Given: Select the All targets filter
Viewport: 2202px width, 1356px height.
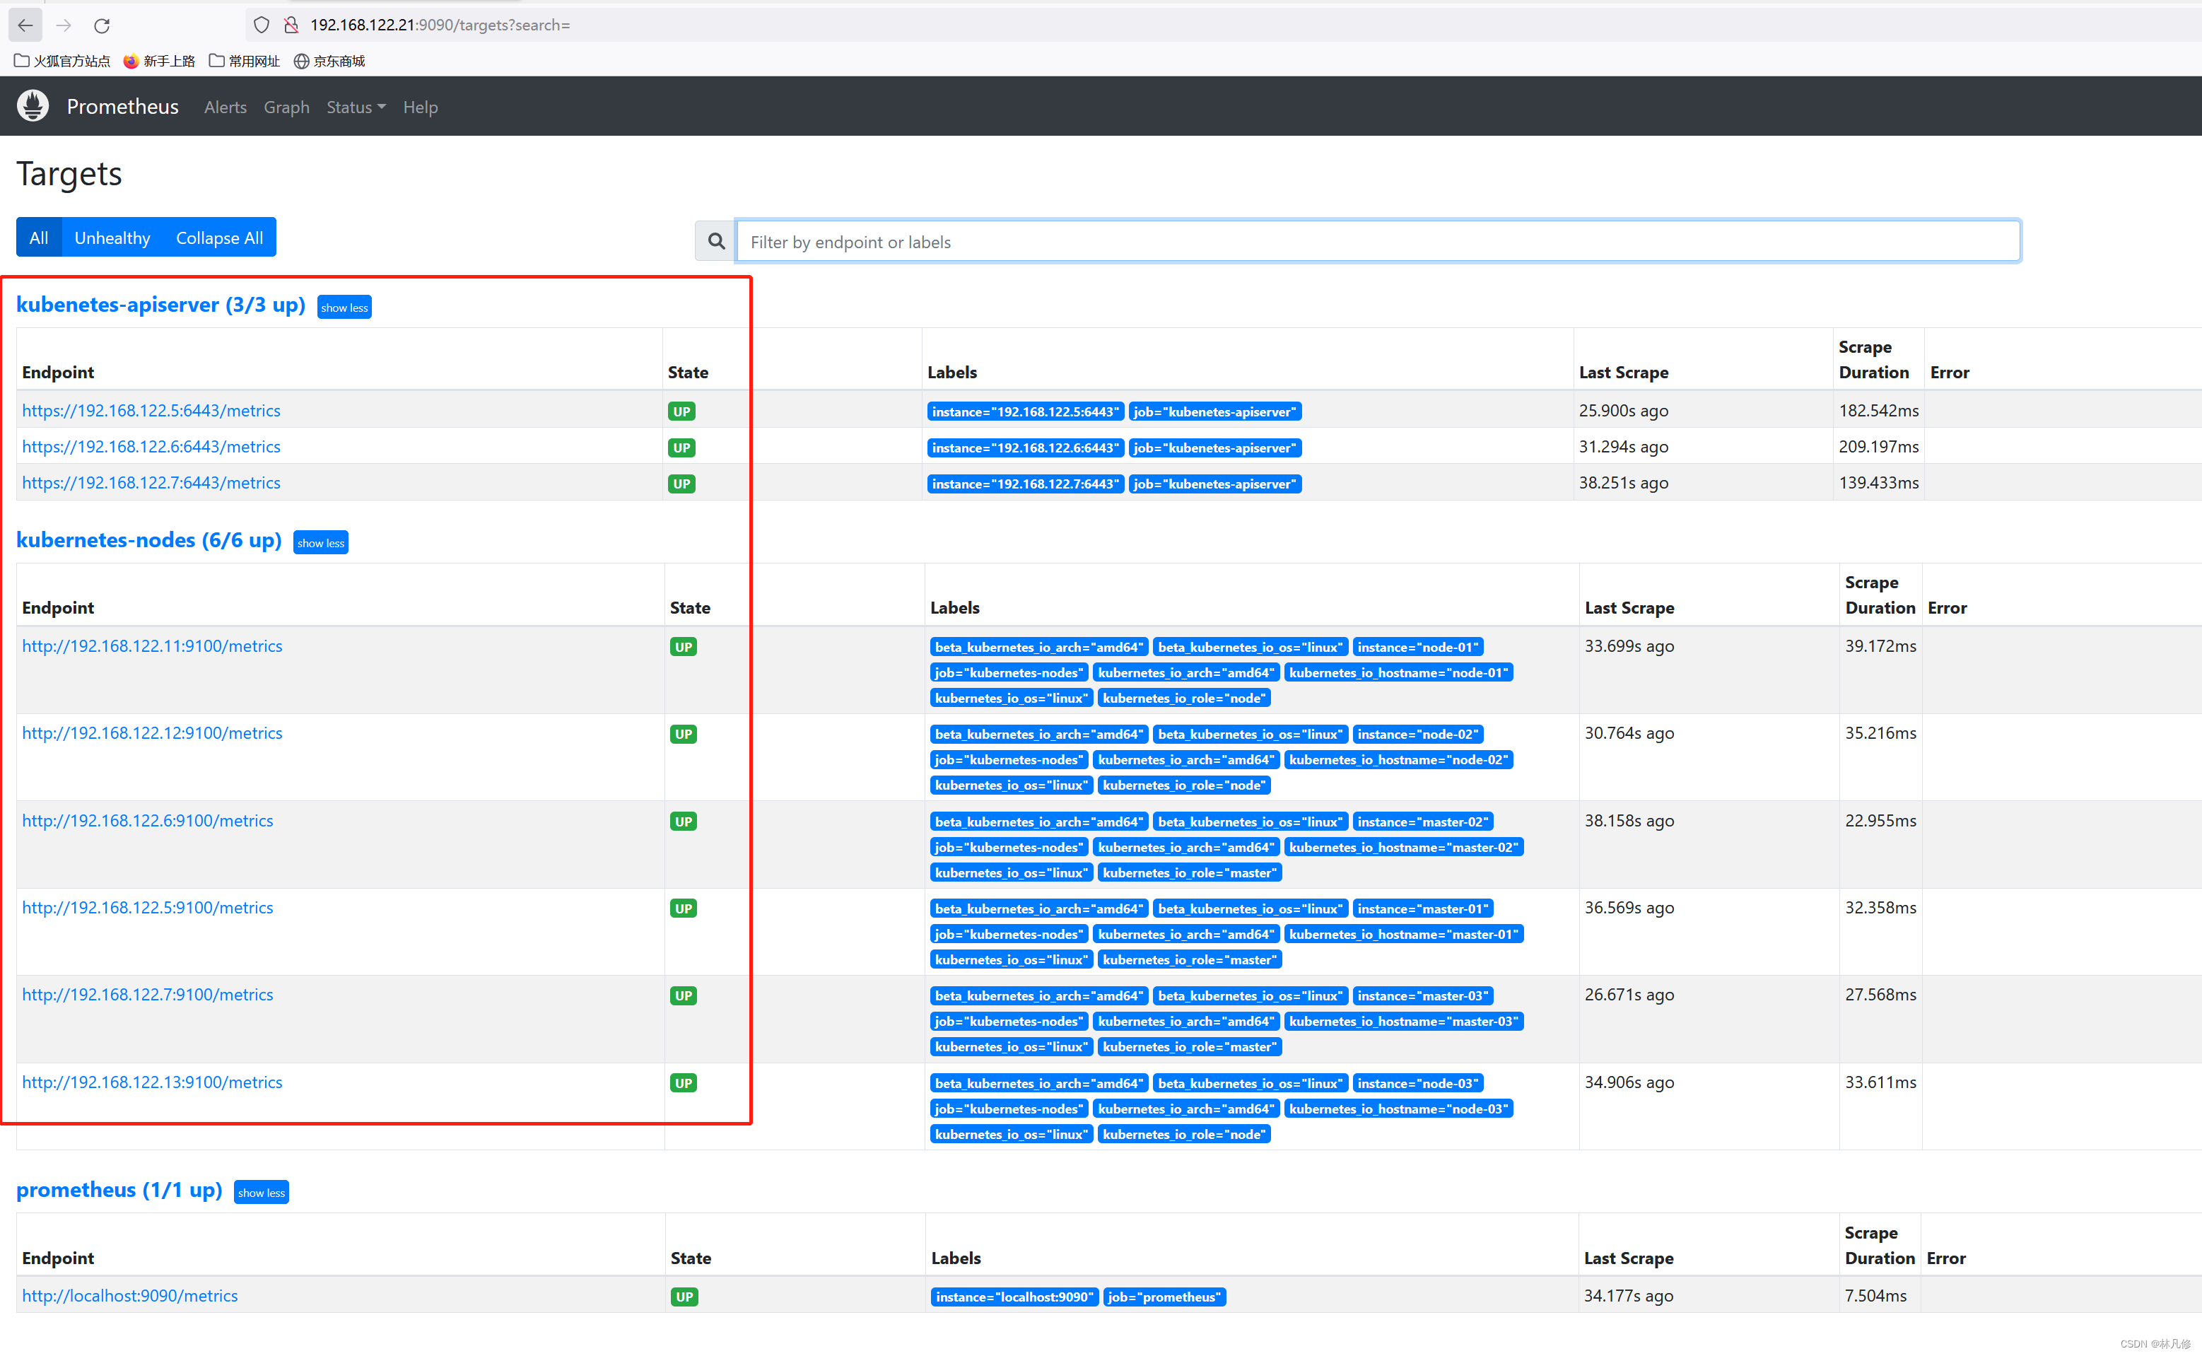Looking at the screenshot, I should click(39, 237).
